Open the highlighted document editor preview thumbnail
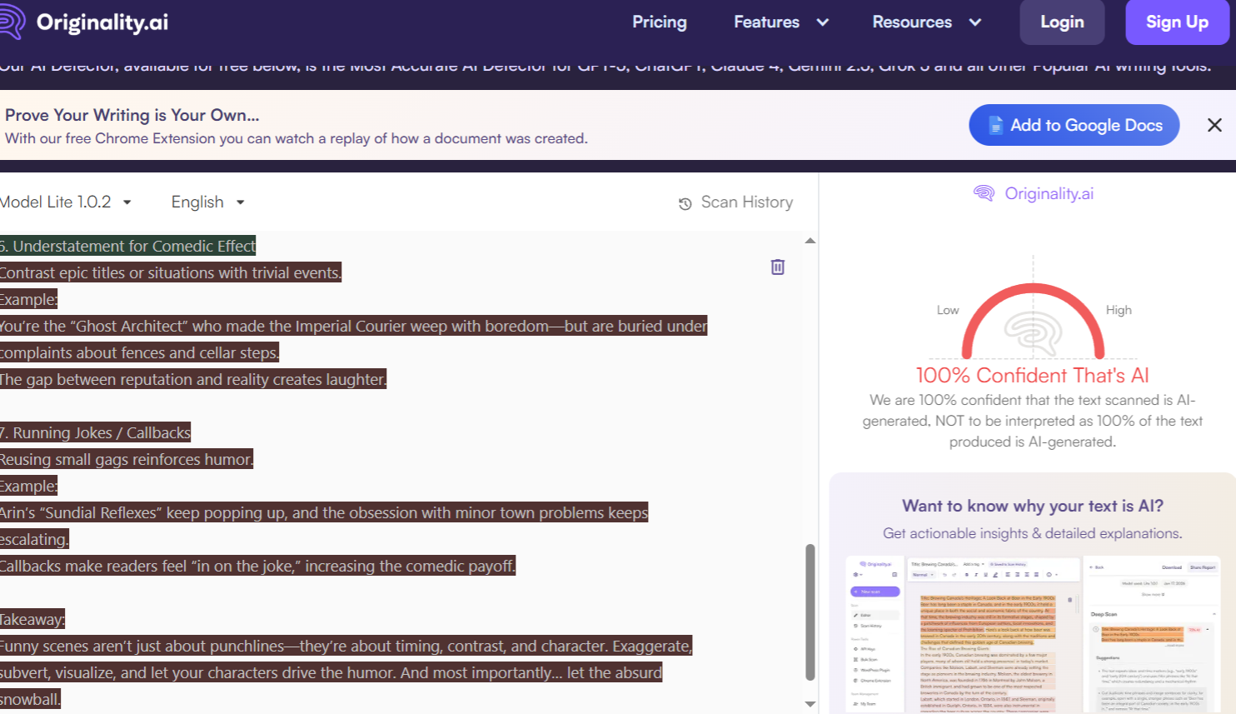This screenshot has height=714, width=1236. (992, 635)
